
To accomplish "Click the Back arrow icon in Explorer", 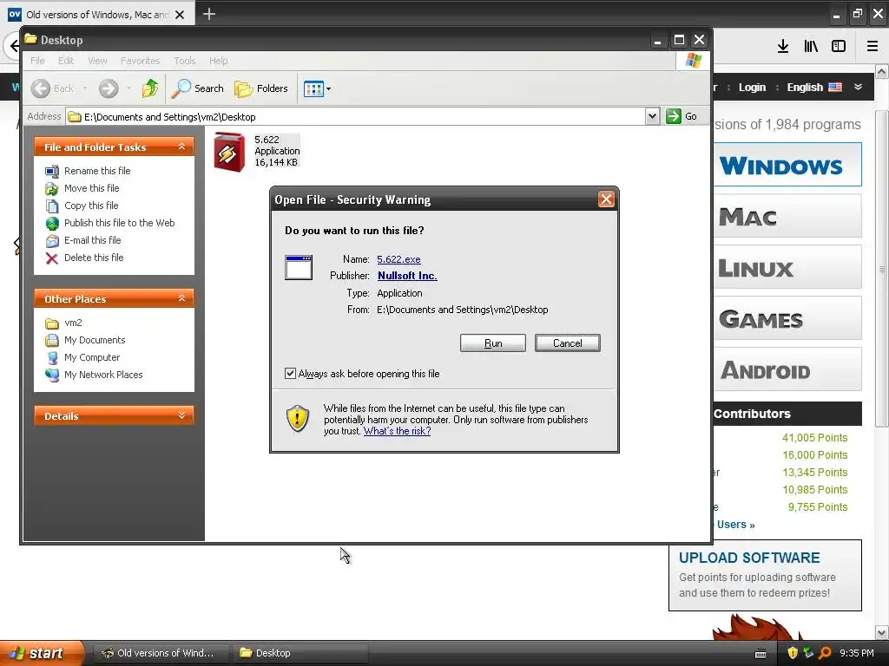I will point(41,88).
